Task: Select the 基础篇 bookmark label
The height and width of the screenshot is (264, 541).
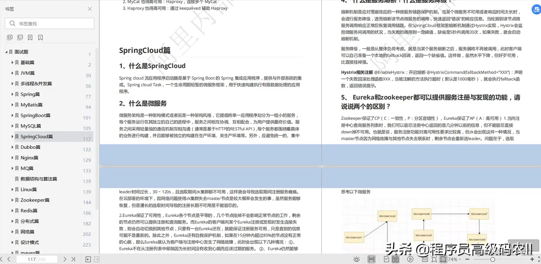Action: (x=28, y=62)
